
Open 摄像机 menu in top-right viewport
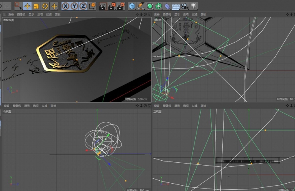tap(167, 14)
